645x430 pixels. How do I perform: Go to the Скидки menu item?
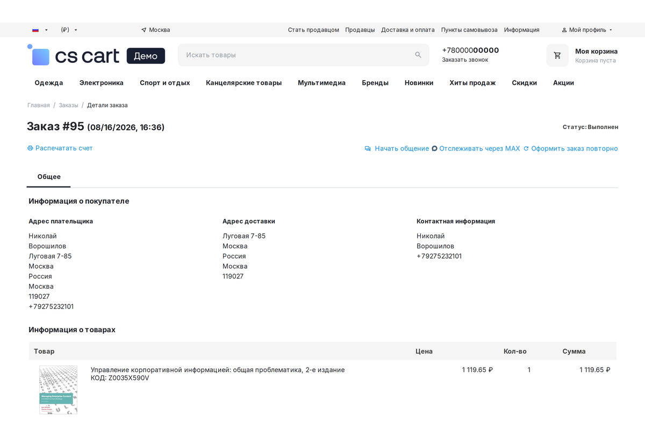(x=525, y=83)
